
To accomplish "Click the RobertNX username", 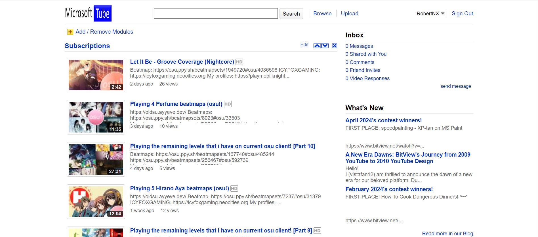I will (x=428, y=14).
